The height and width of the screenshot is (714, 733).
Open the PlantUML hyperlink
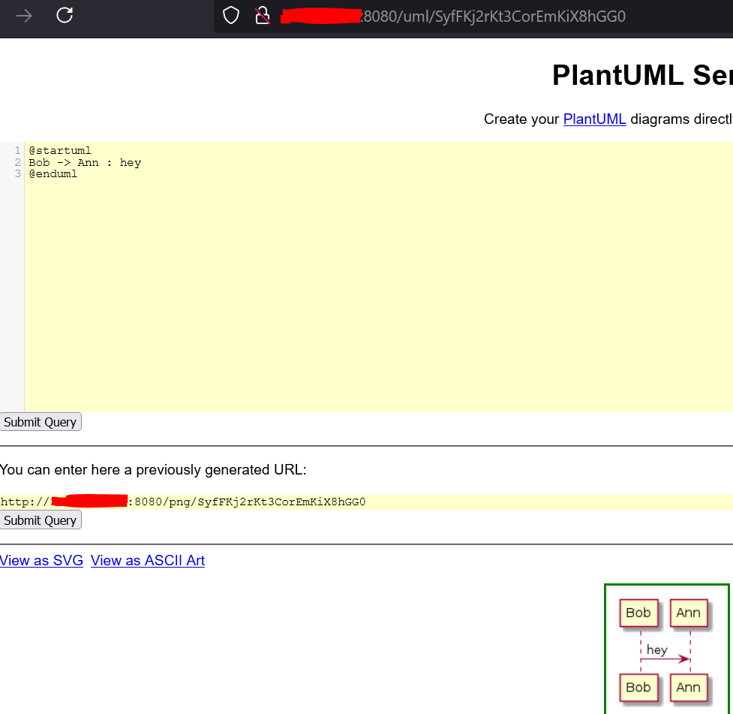pos(594,119)
